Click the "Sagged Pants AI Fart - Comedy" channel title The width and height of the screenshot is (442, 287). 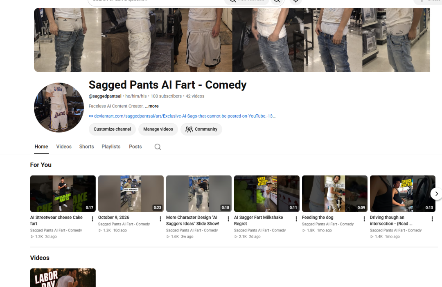(168, 85)
